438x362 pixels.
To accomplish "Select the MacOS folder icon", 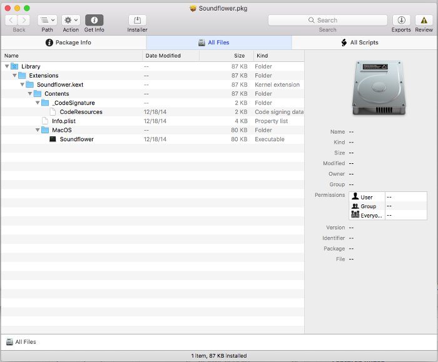I will [x=45, y=130].
